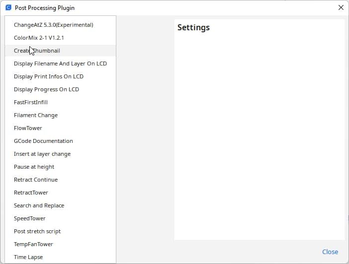
Task: Choose Display Progress On LCD script
Action: pos(46,89)
